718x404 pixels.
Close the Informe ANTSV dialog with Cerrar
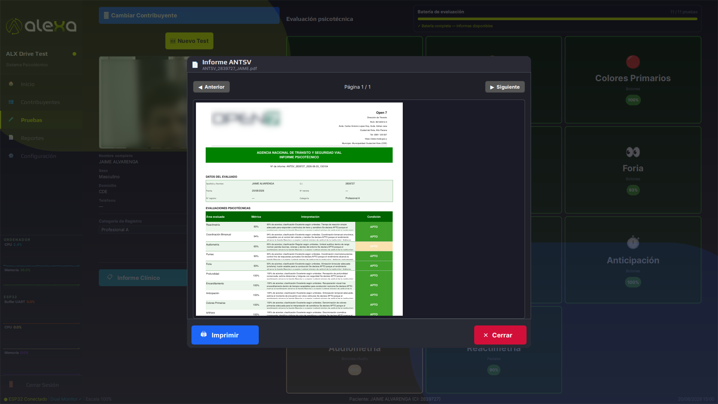[x=500, y=335]
